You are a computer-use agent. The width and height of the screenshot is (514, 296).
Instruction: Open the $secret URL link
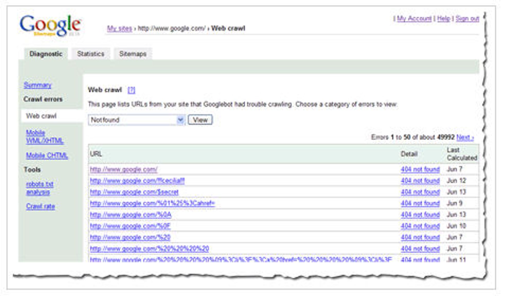(134, 192)
